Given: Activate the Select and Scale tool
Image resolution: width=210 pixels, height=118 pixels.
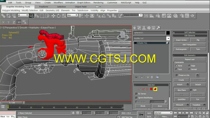Looking at the screenshot, I should tap(64, 16).
